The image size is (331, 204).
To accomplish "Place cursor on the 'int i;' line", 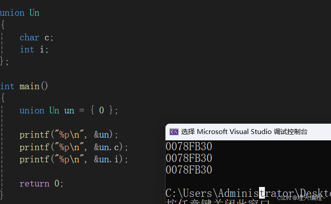I will (34, 50).
